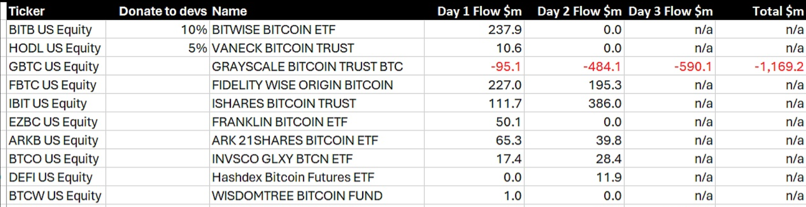
Task: Click the BITB US Equity ticker cell
Action: click(50, 29)
